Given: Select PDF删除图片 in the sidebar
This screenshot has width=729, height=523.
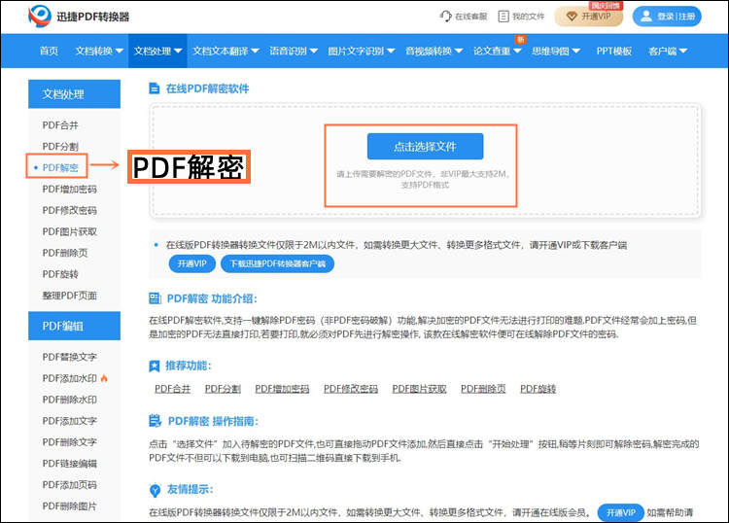Looking at the screenshot, I should pos(70,506).
